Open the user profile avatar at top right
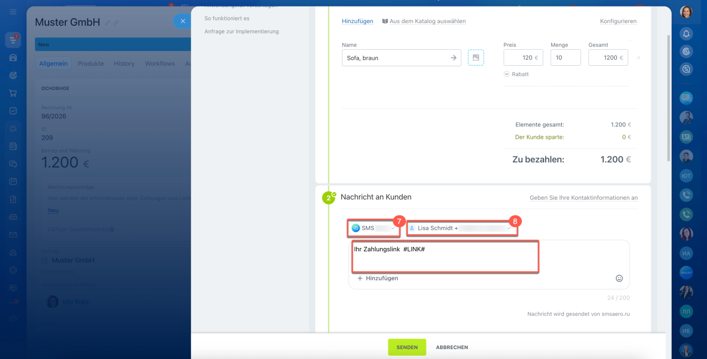This screenshot has width=707, height=359. click(x=687, y=12)
